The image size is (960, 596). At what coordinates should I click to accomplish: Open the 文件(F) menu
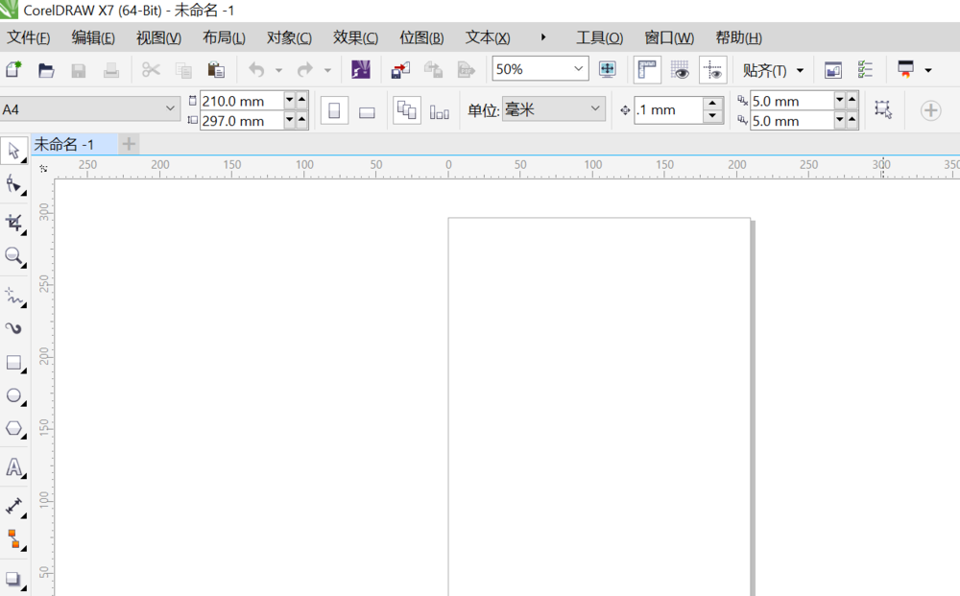[x=28, y=37]
